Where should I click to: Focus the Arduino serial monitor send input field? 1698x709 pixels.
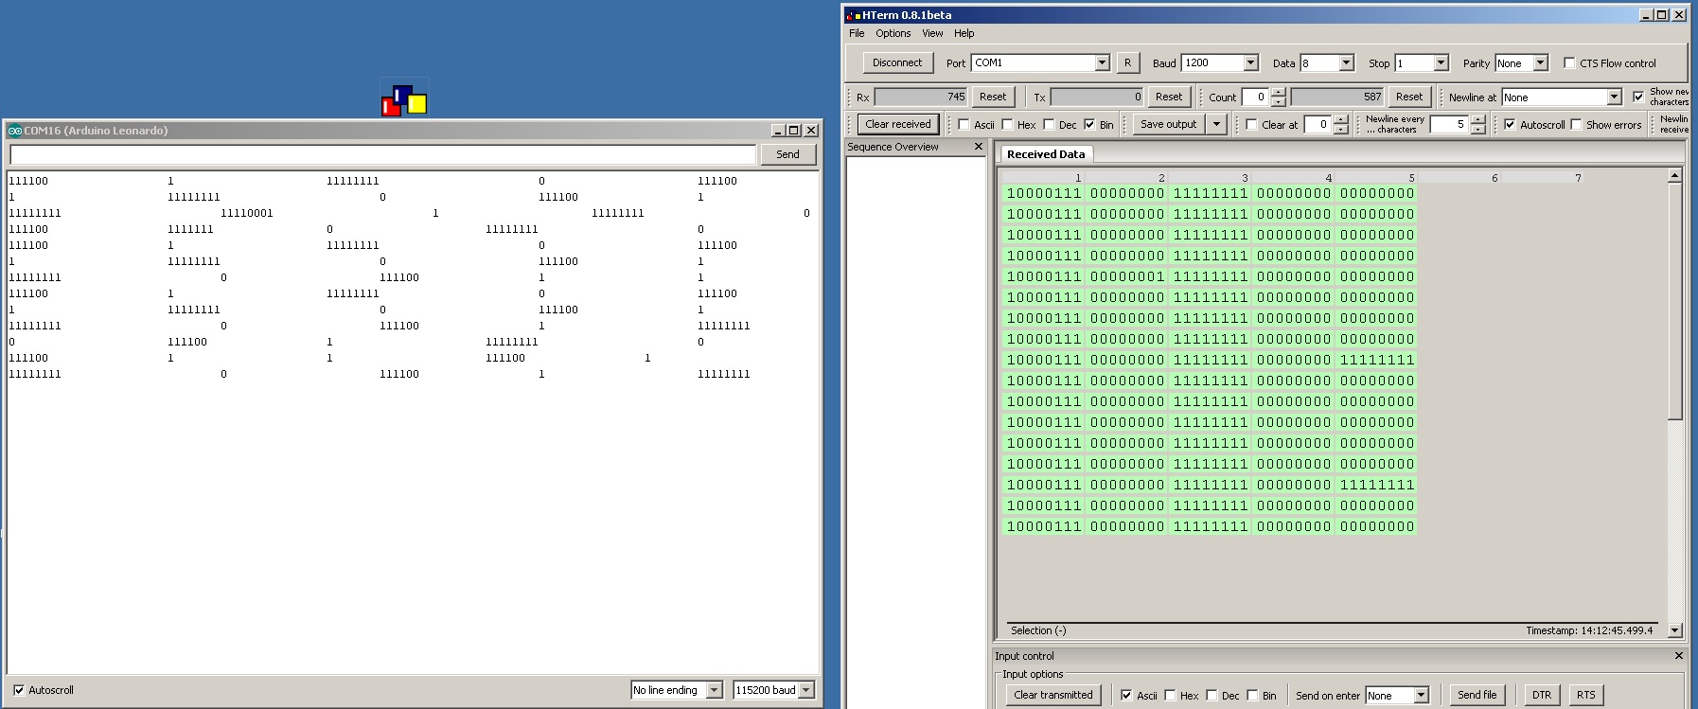382,154
